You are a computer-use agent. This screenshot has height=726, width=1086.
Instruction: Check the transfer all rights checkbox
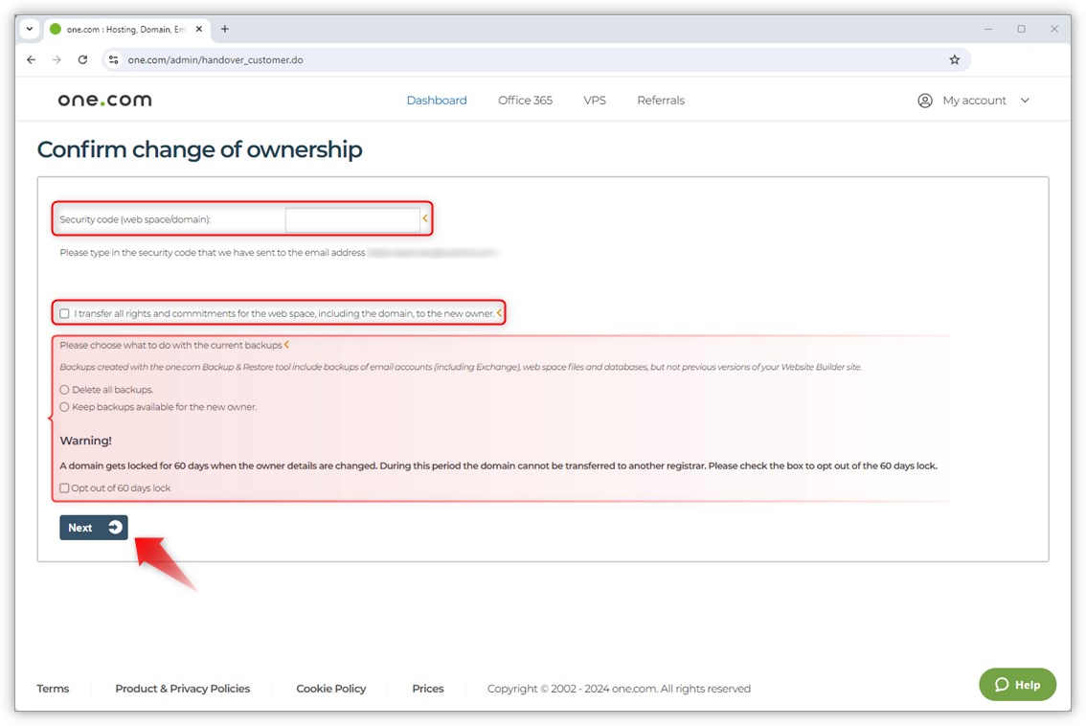click(x=65, y=313)
